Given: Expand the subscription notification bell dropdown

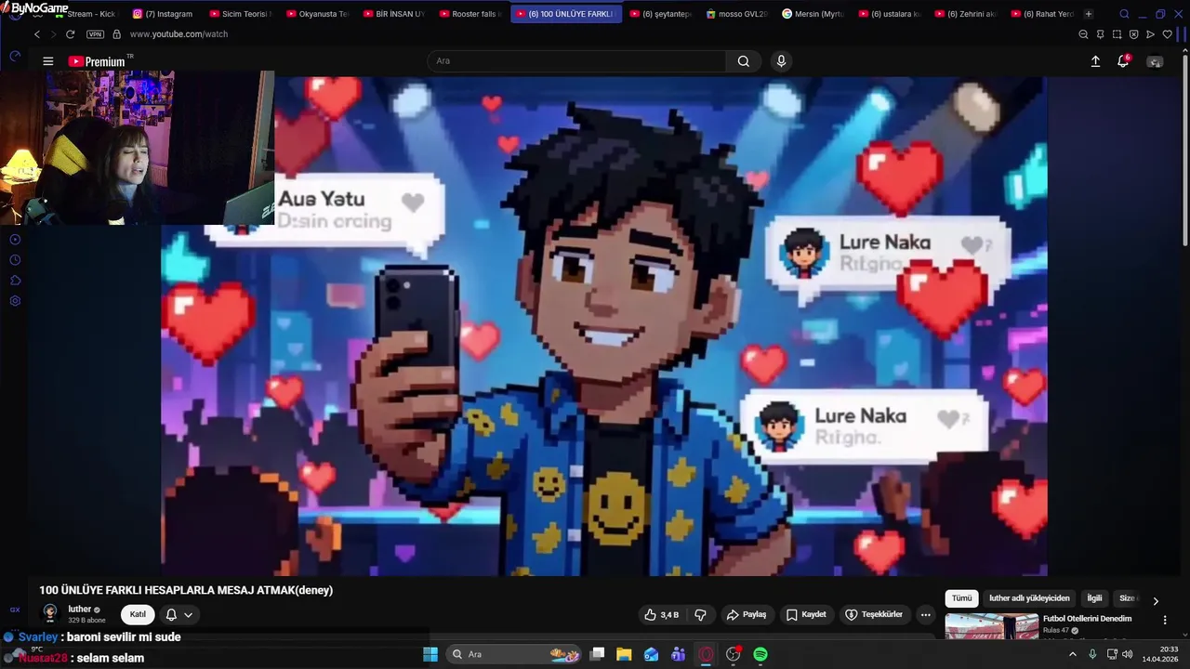Looking at the screenshot, I should pyautogui.click(x=179, y=614).
